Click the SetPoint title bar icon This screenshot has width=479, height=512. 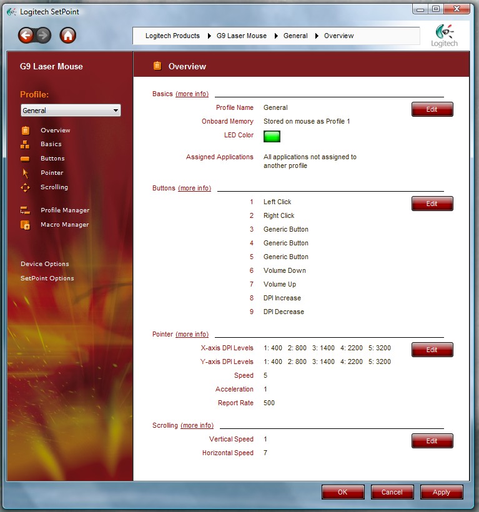click(12, 12)
